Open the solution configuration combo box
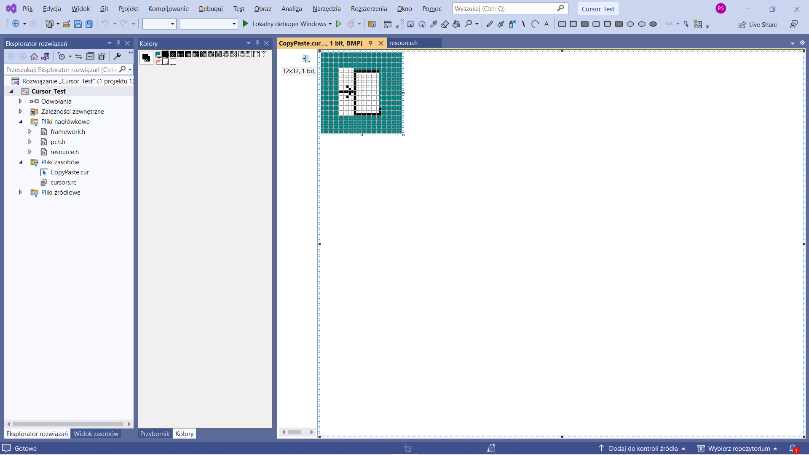 159,24
